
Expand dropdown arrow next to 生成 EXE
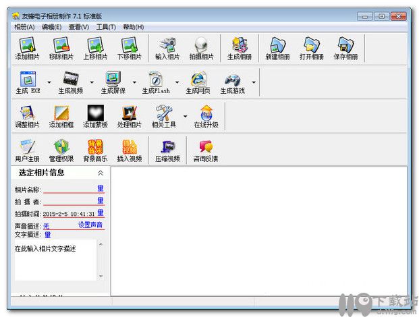click(x=49, y=82)
